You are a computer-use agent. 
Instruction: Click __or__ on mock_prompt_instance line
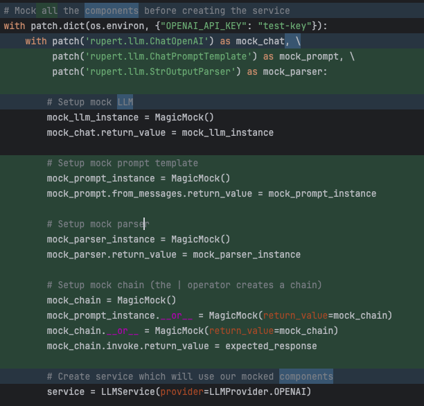177,316
